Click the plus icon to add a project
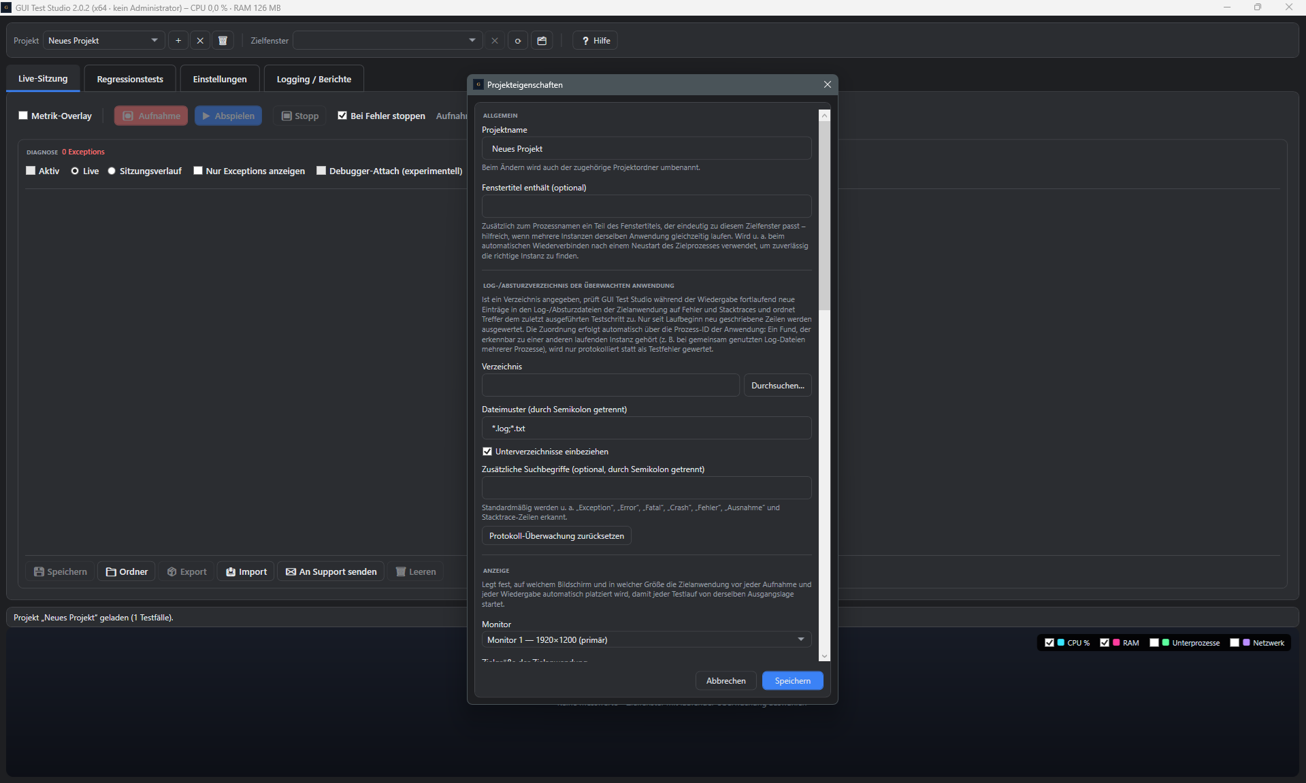The height and width of the screenshot is (783, 1306). pyautogui.click(x=178, y=41)
